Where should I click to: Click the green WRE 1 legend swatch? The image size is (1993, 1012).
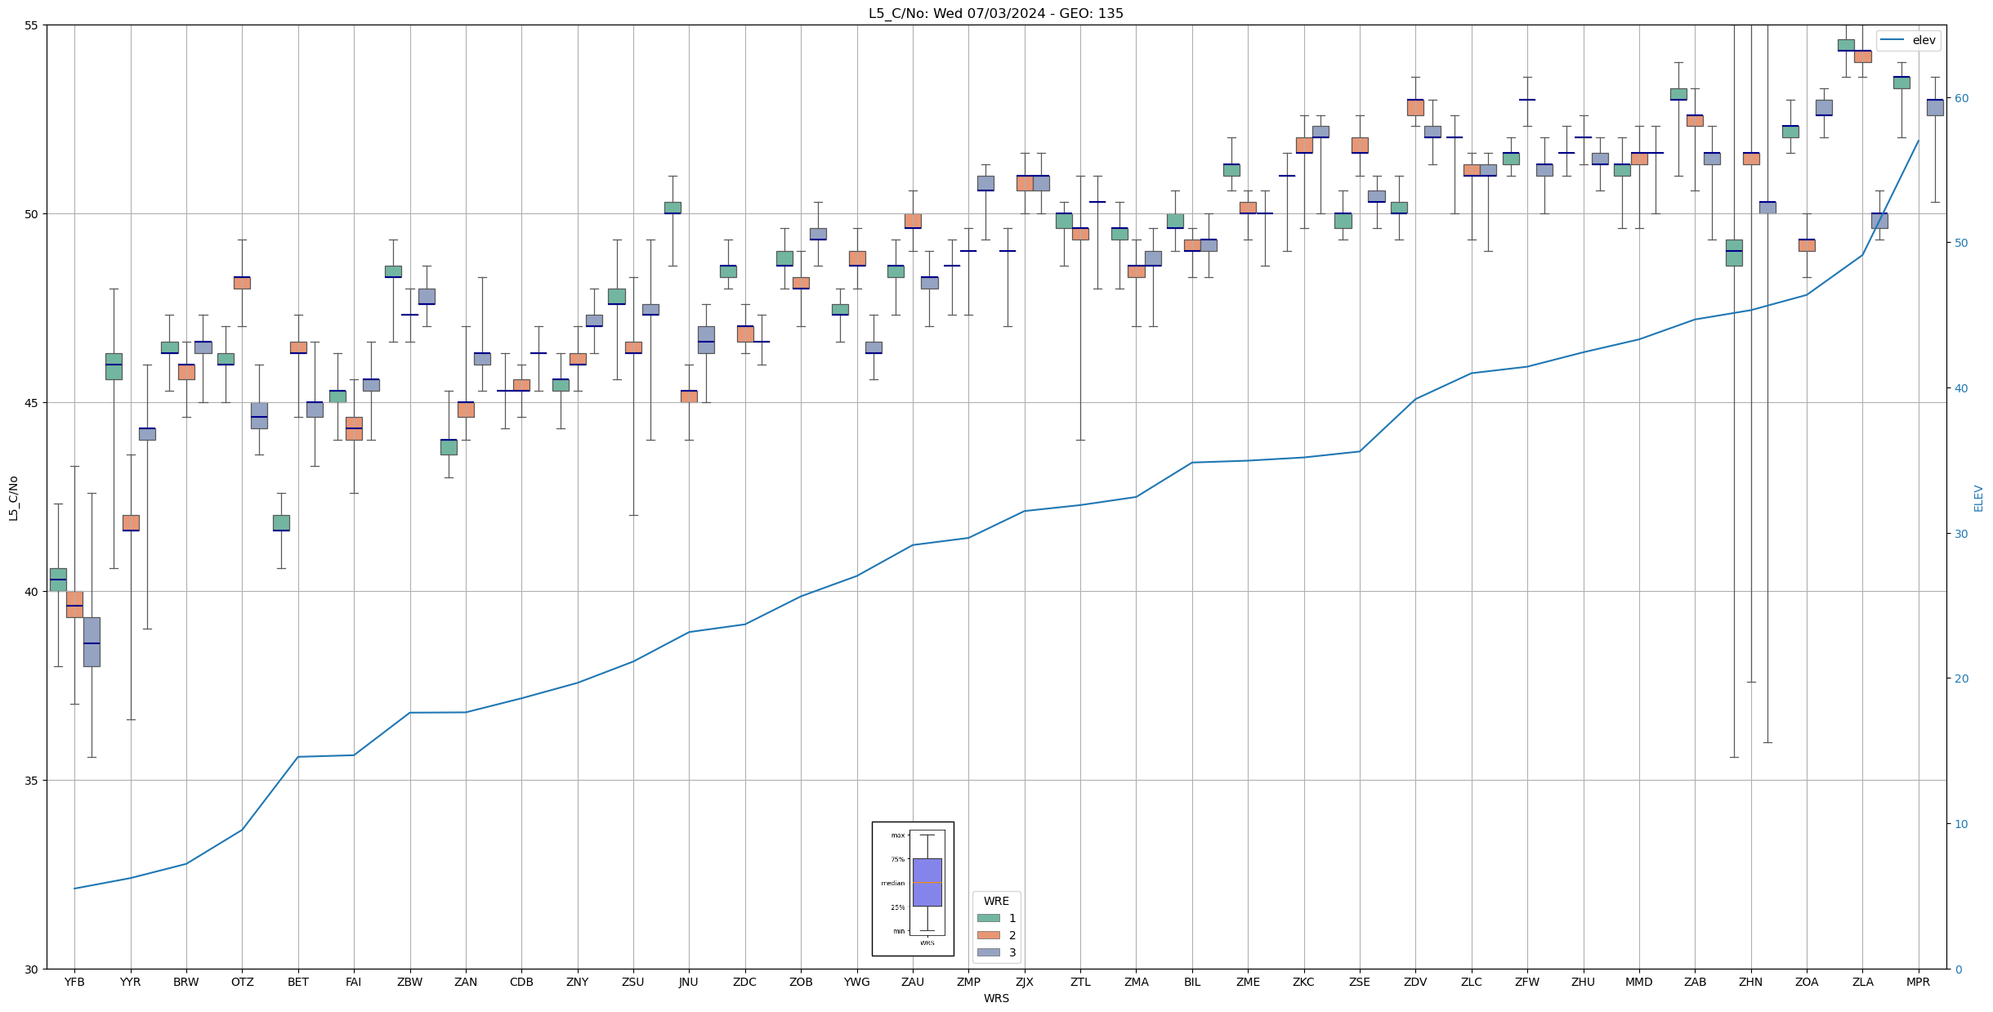(x=988, y=918)
